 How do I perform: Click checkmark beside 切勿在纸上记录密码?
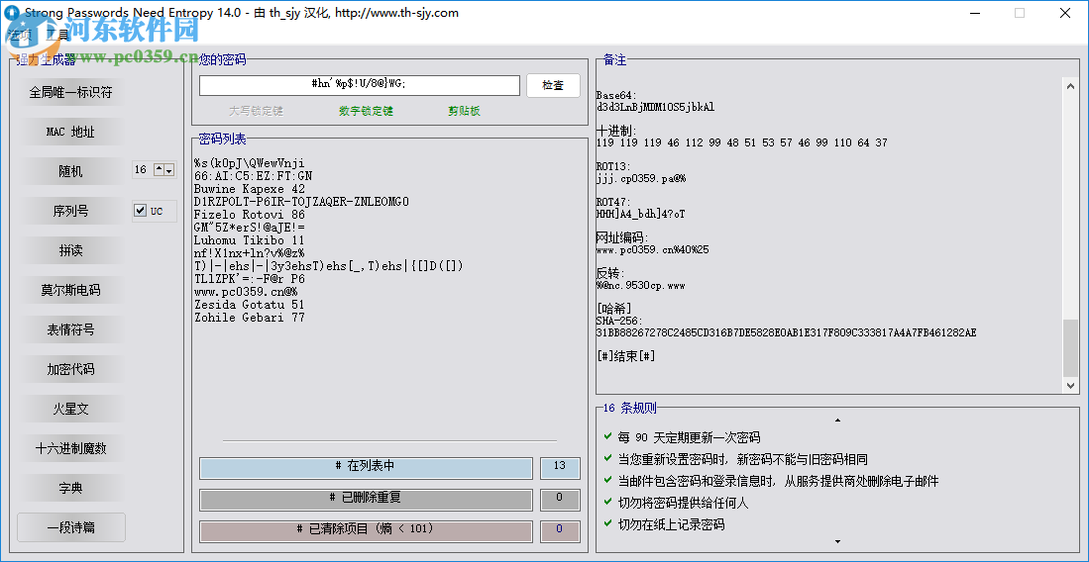(608, 524)
